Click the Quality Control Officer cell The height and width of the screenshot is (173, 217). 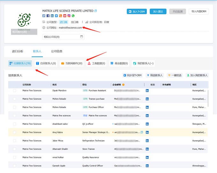[93, 166]
